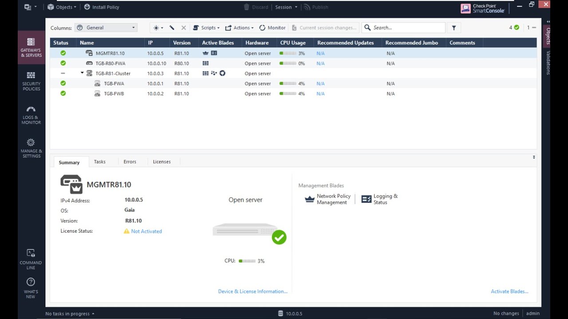Switch to the Tasks tab
This screenshot has width=568, height=319.
[x=100, y=162]
